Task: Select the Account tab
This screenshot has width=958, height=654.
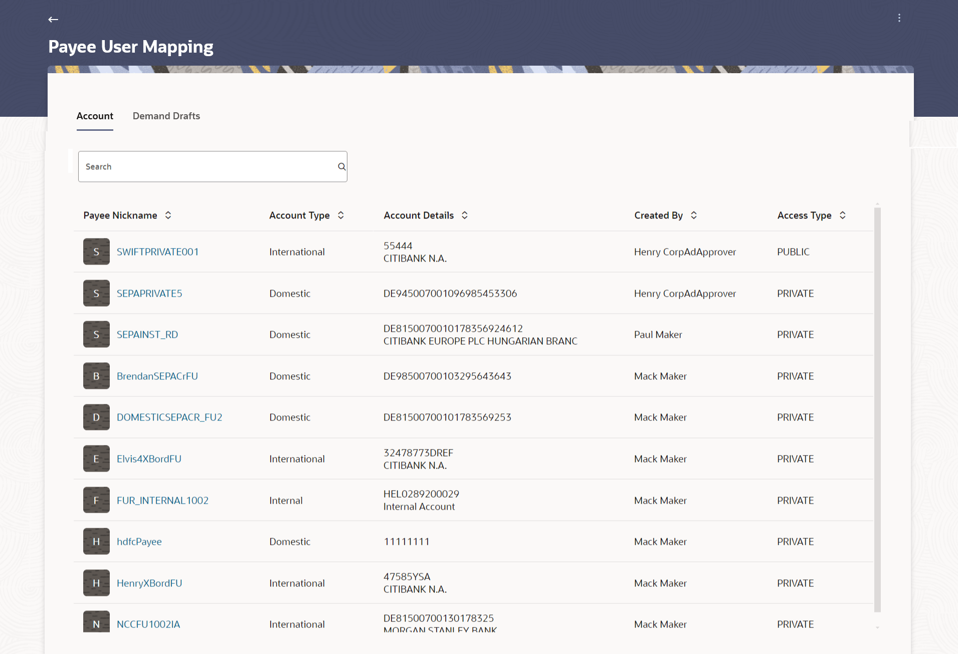Action: pos(95,116)
